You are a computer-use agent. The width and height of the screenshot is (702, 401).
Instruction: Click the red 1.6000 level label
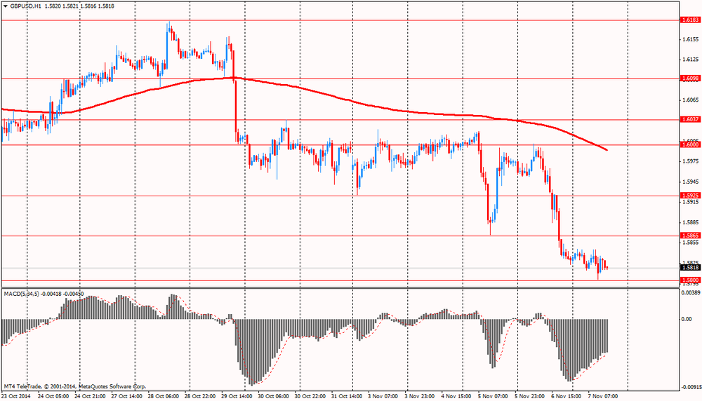[690, 144]
